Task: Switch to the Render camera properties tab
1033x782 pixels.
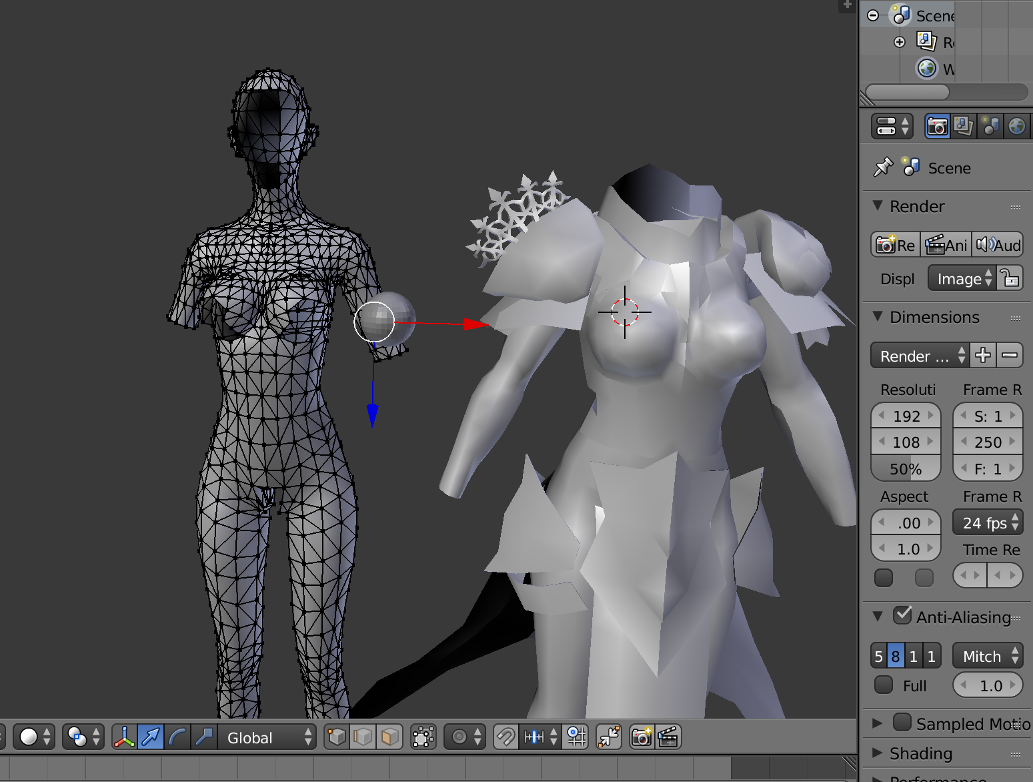Action: point(937,126)
